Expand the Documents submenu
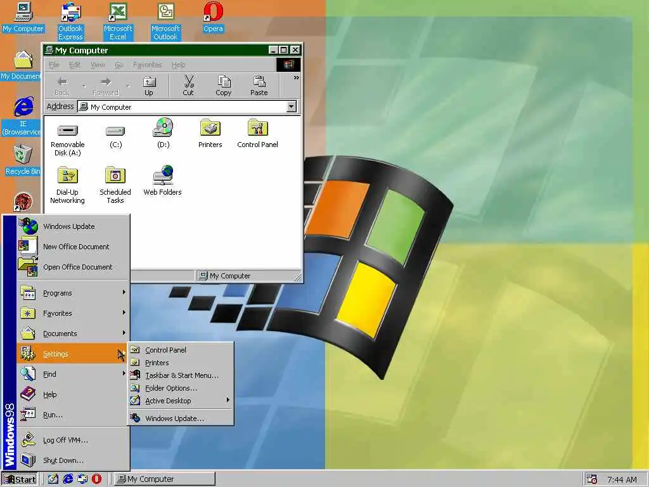649x487 pixels. 74,334
